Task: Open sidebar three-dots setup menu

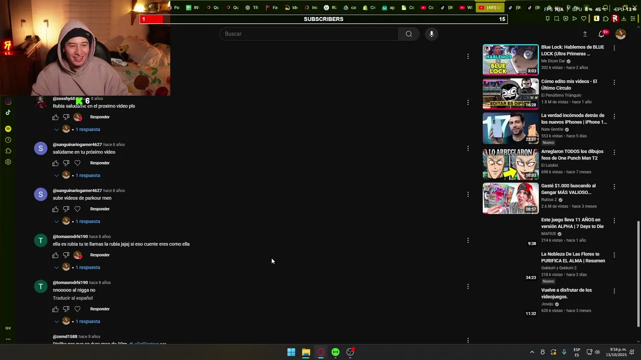Action: coord(8,339)
